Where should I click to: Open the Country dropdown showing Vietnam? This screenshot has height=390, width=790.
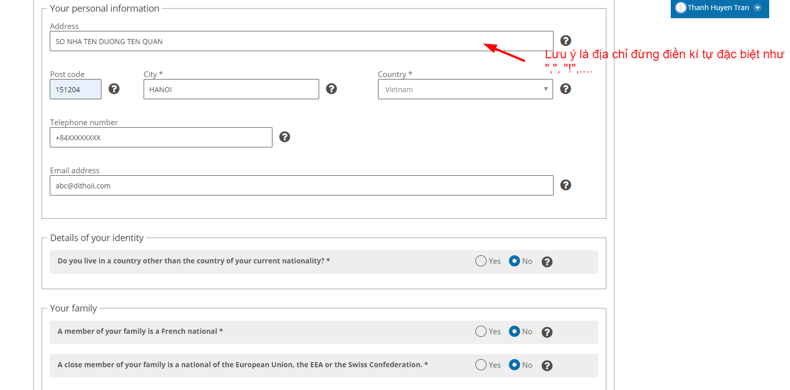coord(465,89)
